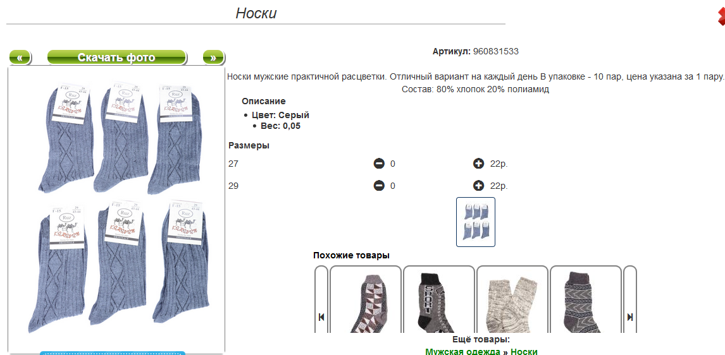Open the SPORT black sock product
Viewport: 725px width, 355px height.
pos(439,299)
